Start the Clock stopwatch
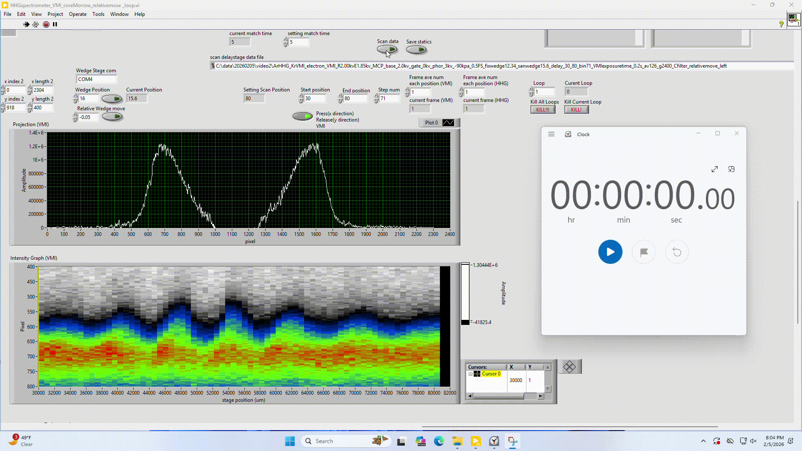This screenshot has height=451, width=802. [610, 252]
